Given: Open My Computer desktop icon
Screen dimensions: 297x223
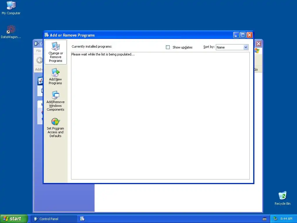Looking at the screenshot, I should click(11, 8).
